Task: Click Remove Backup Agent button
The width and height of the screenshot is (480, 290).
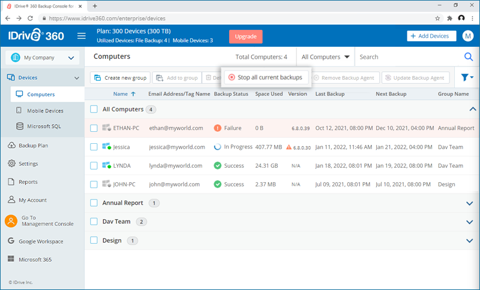Action: click(x=344, y=78)
